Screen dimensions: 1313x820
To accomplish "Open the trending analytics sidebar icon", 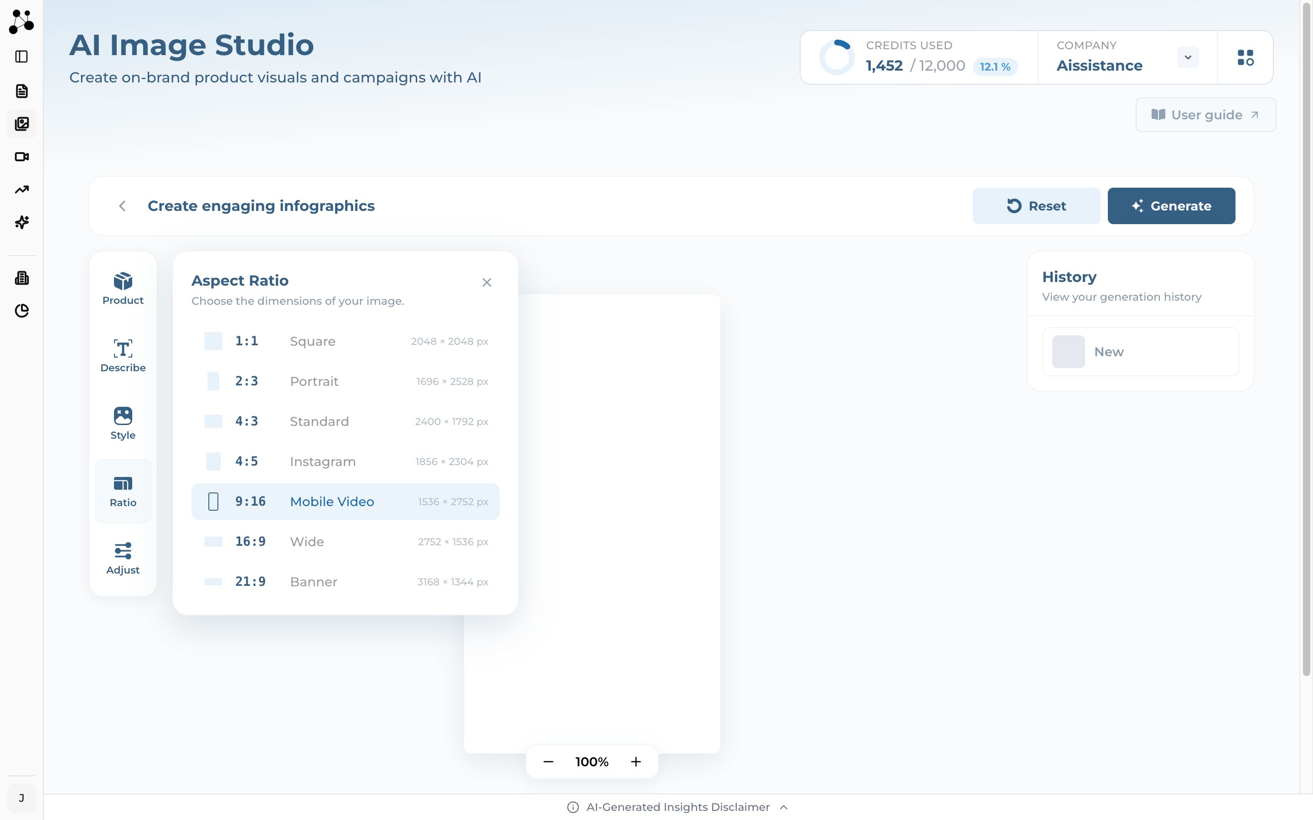I will coord(22,189).
